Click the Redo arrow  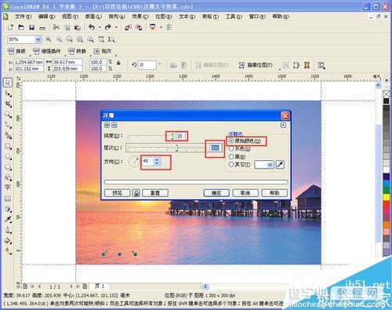(x=107, y=27)
